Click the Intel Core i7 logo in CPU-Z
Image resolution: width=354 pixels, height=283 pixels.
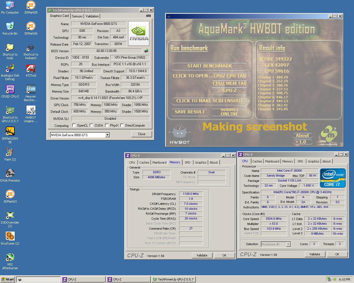click(333, 178)
